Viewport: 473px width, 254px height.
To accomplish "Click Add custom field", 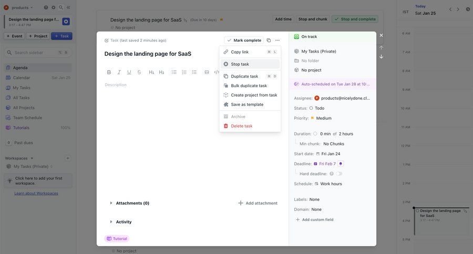I will click(x=315, y=220).
